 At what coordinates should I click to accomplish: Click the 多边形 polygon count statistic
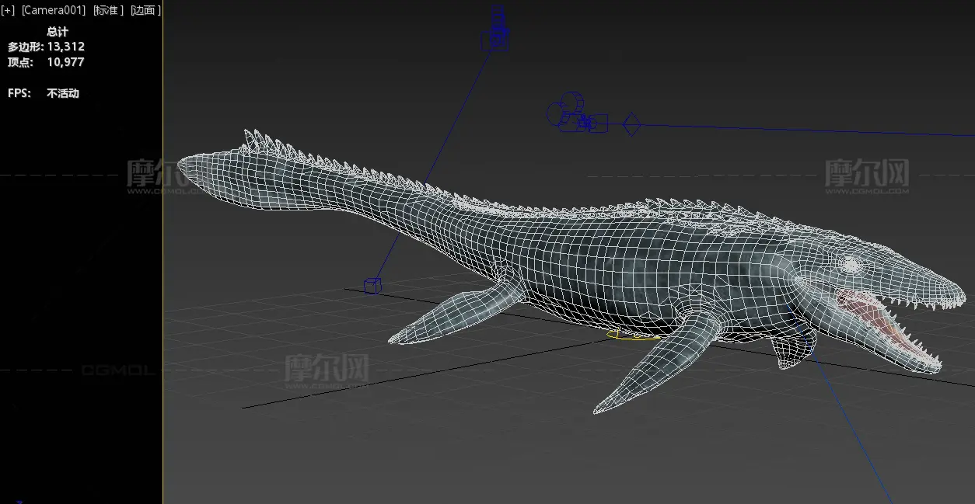47,47
